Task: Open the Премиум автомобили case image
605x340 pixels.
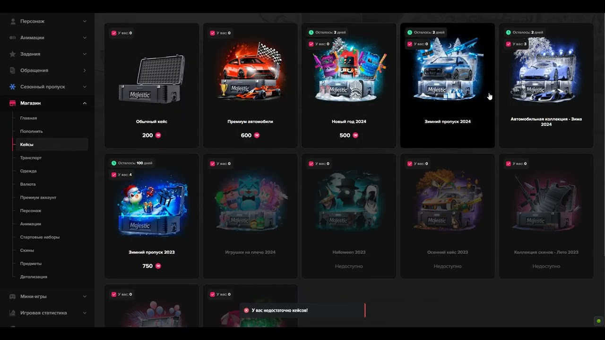Action: (251, 71)
